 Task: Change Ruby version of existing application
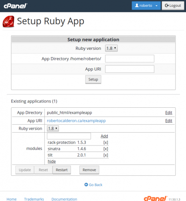tap(53, 128)
